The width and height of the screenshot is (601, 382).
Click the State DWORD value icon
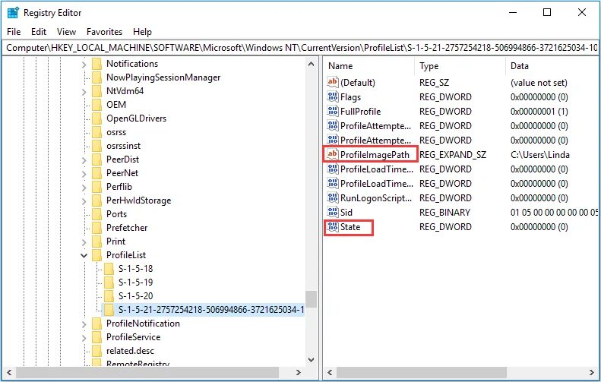(332, 226)
